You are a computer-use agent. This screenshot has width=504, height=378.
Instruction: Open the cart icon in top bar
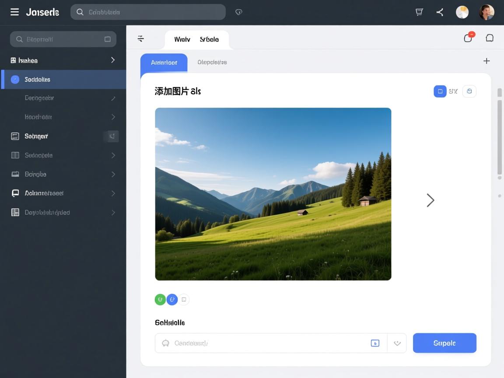pos(419,12)
